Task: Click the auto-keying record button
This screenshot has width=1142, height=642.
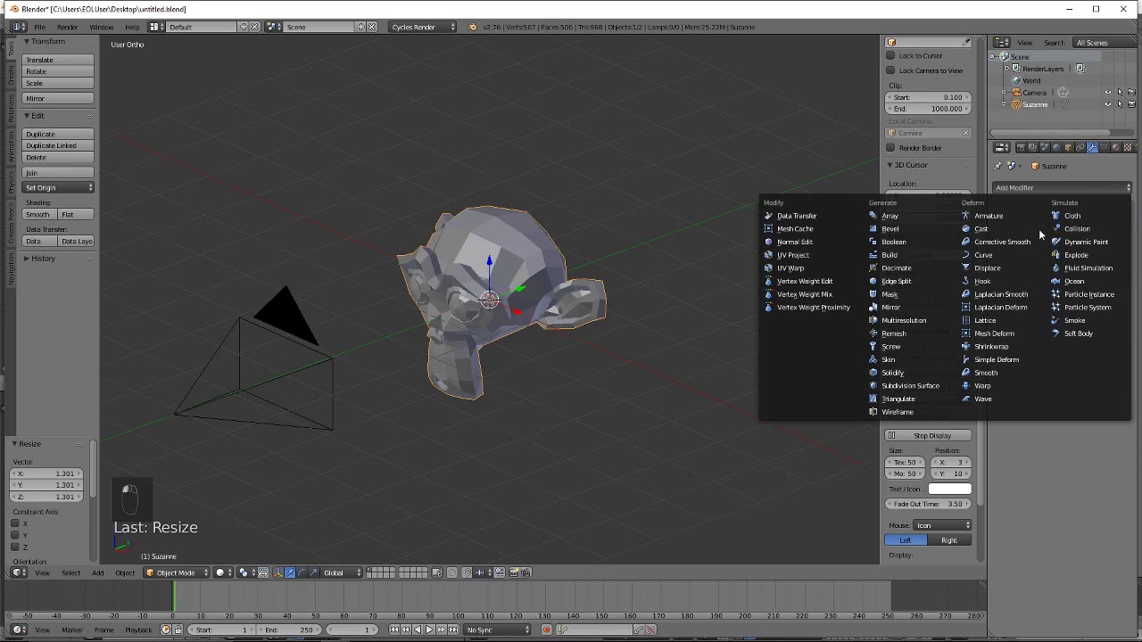Action: click(546, 630)
